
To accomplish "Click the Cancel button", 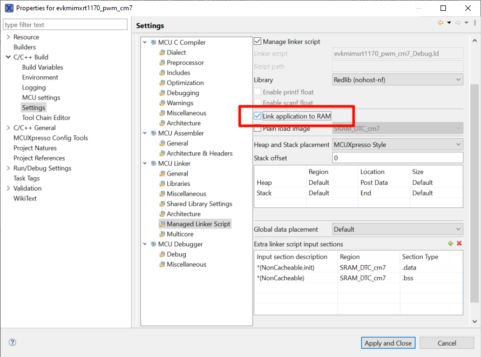I will (446, 343).
